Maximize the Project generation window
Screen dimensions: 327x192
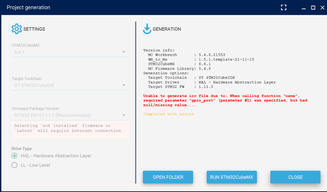pos(313,8)
